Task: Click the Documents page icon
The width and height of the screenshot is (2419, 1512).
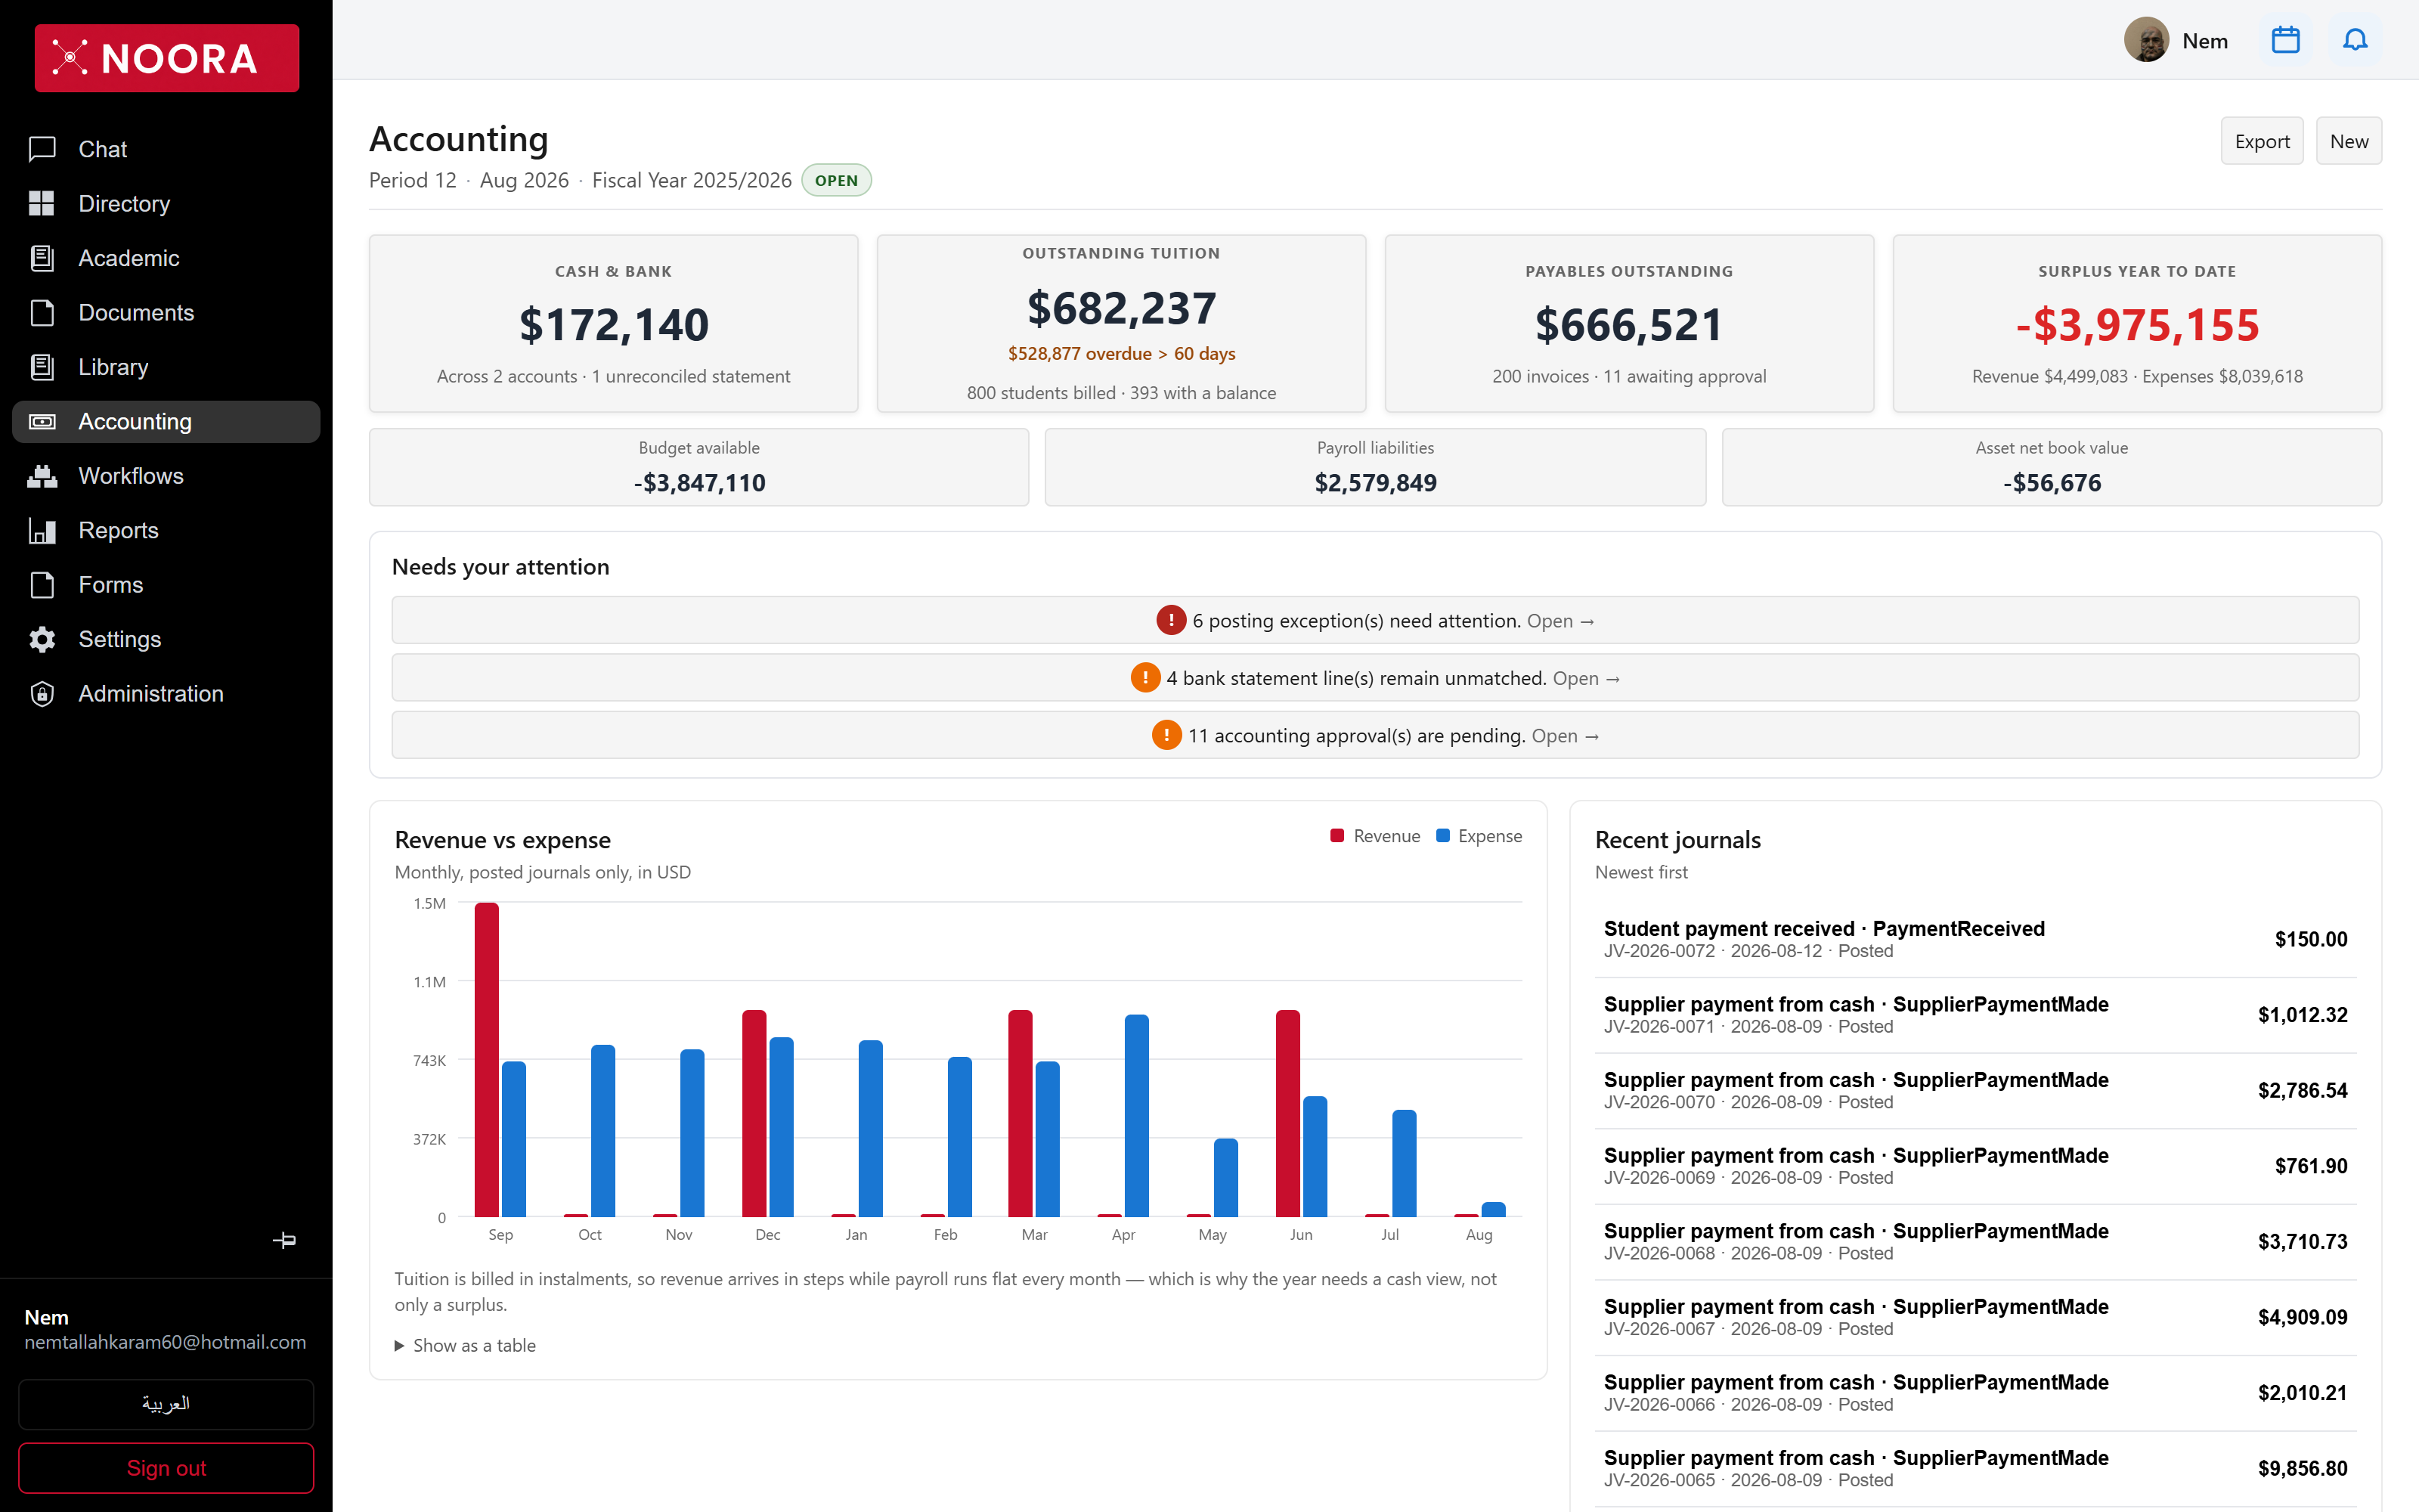Action: point(42,312)
